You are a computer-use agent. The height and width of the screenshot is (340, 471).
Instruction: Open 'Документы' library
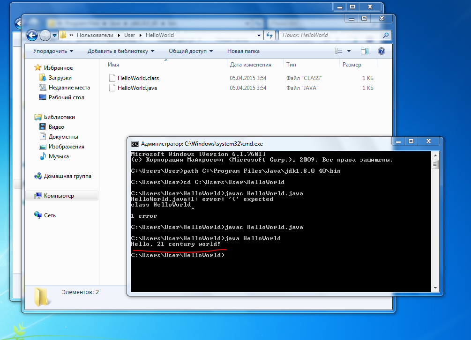[x=63, y=137]
